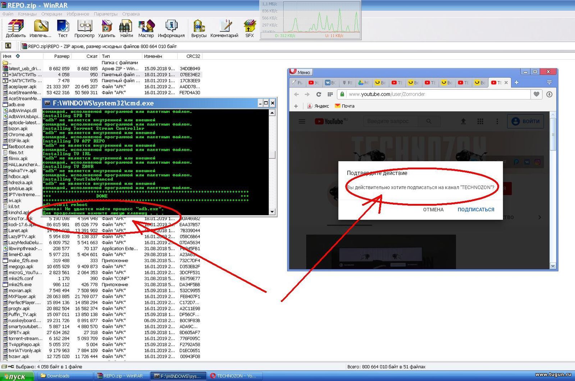575x381 pixels.
Task: Select the megogo.apk file row
Action: click(101, 266)
